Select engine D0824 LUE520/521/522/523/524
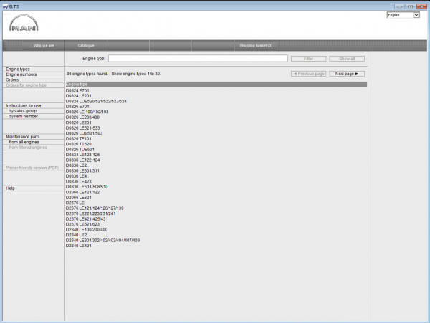This screenshot has width=430, height=323. 96,102
